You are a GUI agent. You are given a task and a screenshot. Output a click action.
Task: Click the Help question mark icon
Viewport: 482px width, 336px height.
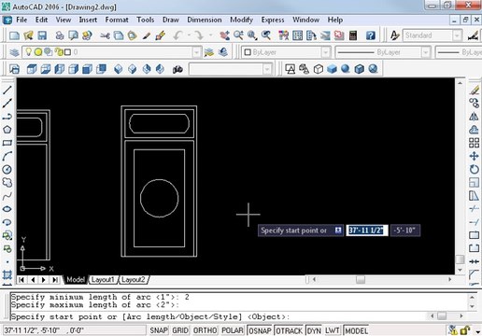371,35
